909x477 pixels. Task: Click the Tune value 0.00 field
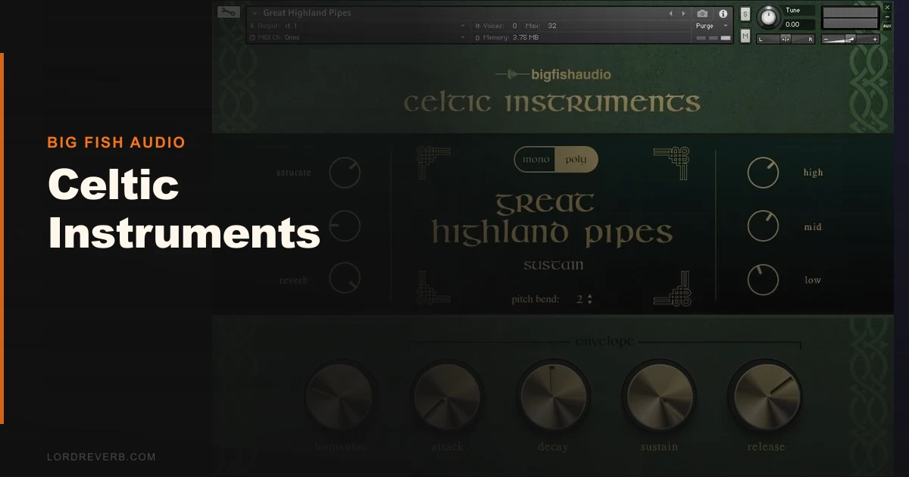798,24
